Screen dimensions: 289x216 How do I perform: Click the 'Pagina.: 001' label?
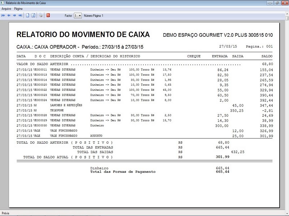tap(259, 46)
